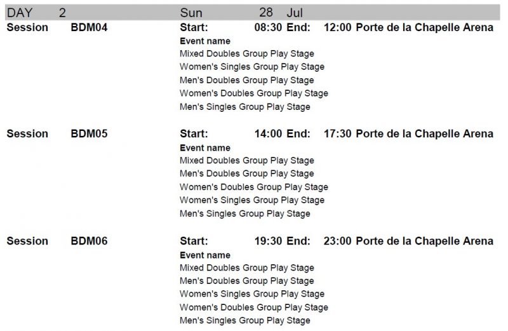Viewport: 508px width, 331px height.
Task: Click Mixed Doubles Group Play Stage in BDM04
Action: (247, 53)
